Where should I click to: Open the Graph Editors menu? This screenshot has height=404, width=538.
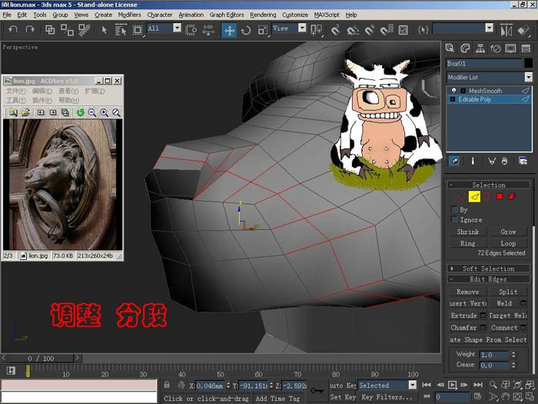click(x=227, y=15)
